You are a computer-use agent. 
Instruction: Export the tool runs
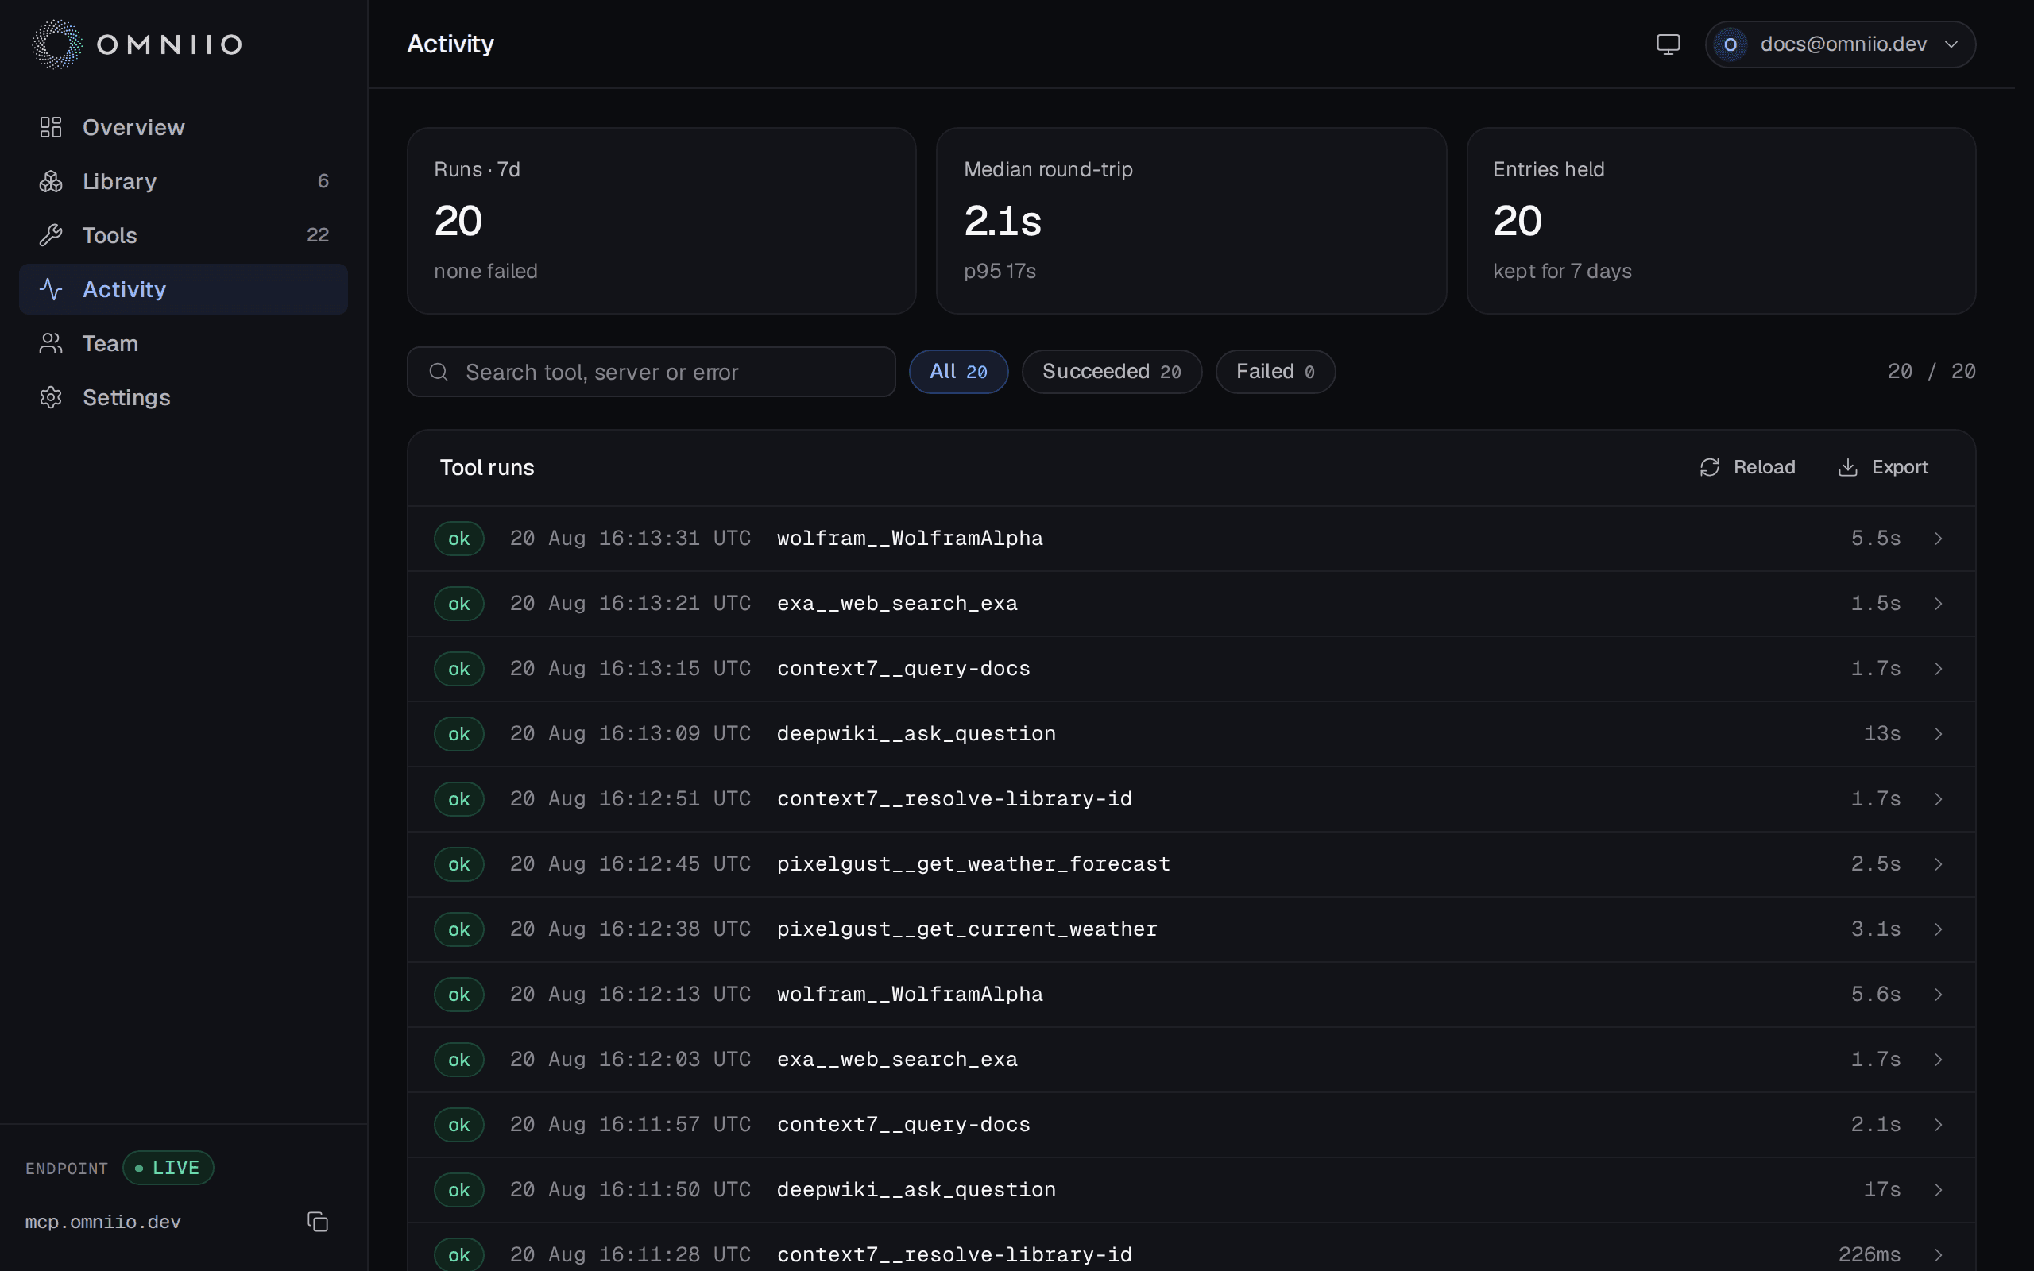pyautogui.click(x=1883, y=467)
